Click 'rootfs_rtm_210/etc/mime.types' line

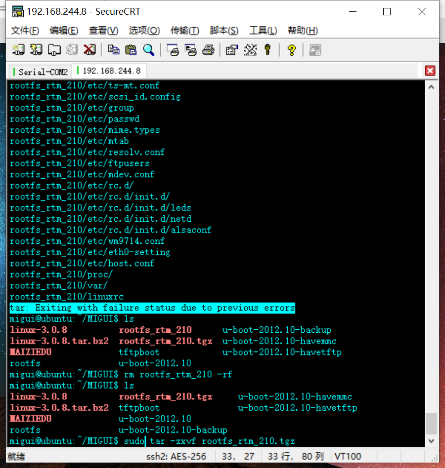(85, 130)
